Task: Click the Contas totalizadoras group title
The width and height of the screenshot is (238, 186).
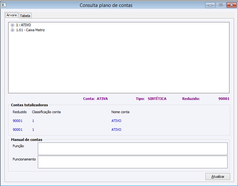Action: (29, 105)
